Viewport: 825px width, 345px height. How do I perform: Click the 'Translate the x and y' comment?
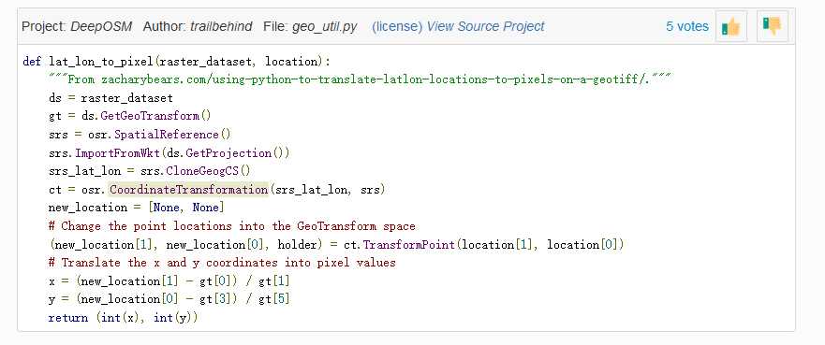click(x=222, y=263)
